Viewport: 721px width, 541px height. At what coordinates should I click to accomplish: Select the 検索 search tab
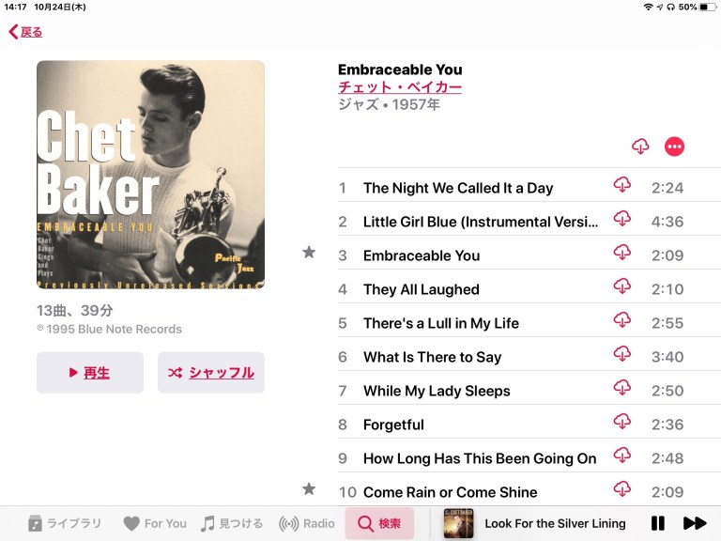tap(379, 523)
